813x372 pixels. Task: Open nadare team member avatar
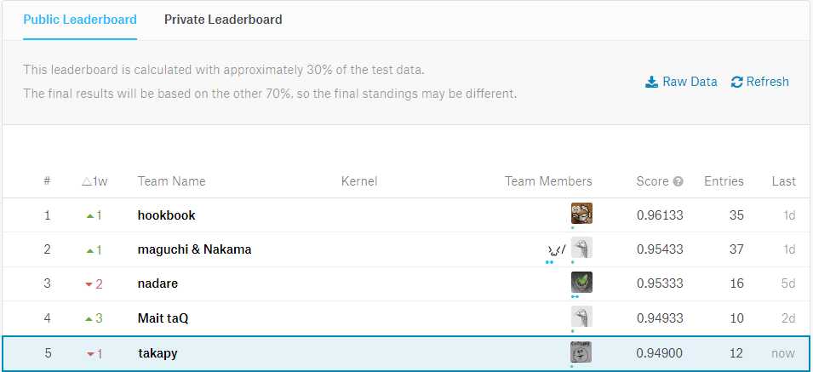click(x=581, y=283)
